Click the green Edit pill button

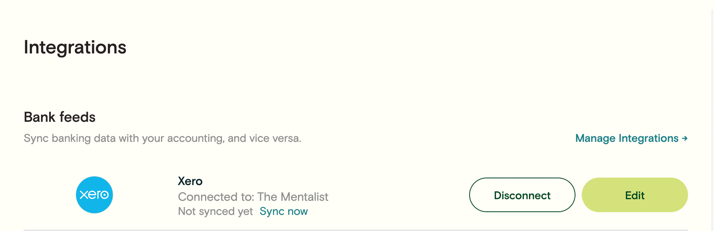point(634,195)
